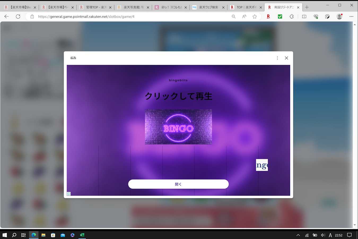Image resolution: width=358 pixels, height=239 pixels.
Task: Add this page to favorites star
Action: (x=255, y=16)
